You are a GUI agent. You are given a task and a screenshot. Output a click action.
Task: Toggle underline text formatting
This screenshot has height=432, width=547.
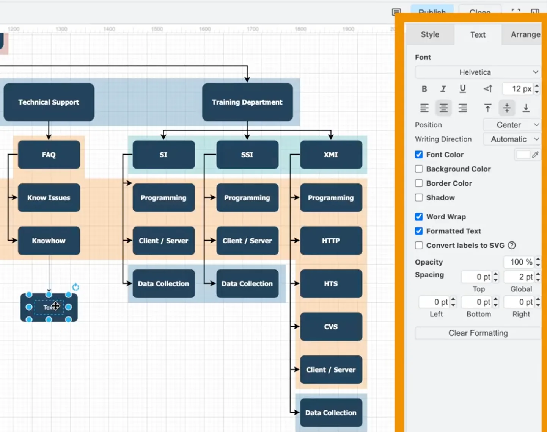pos(462,89)
